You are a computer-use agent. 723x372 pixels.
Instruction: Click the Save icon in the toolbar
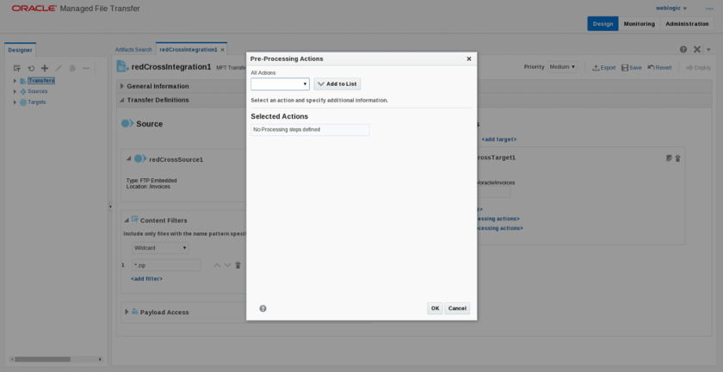pos(632,67)
